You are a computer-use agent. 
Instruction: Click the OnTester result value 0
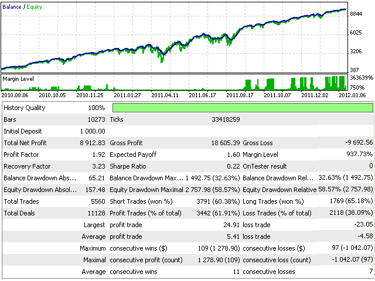point(371,166)
